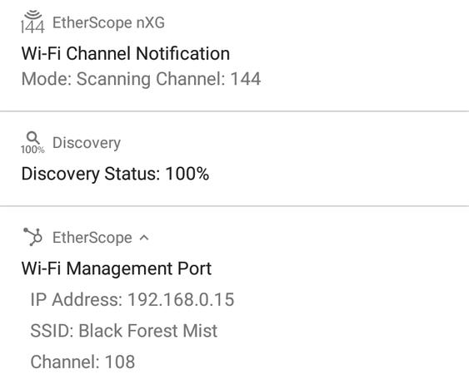Viewport: 469px width, 384px height.
Task: Click the IP value 192.168.0.15
Action: click(181, 299)
